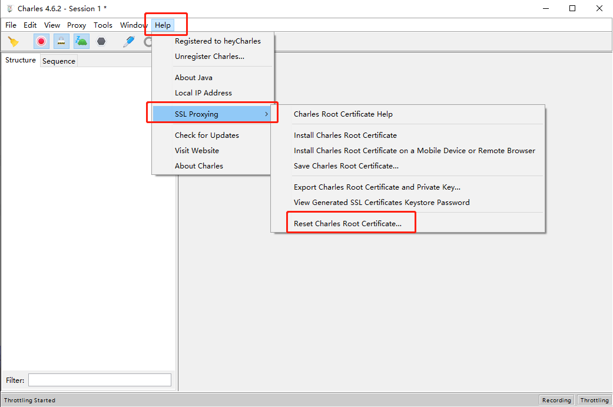This screenshot has width=613, height=407.
Task: Click the Throttling Started status text
Action: click(x=29, y=401)
